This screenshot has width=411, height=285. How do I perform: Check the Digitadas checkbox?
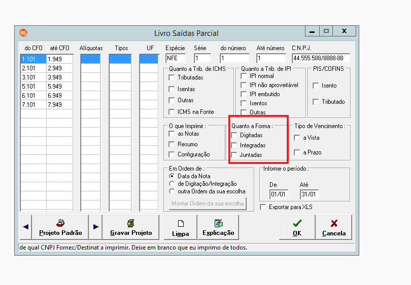234,135
